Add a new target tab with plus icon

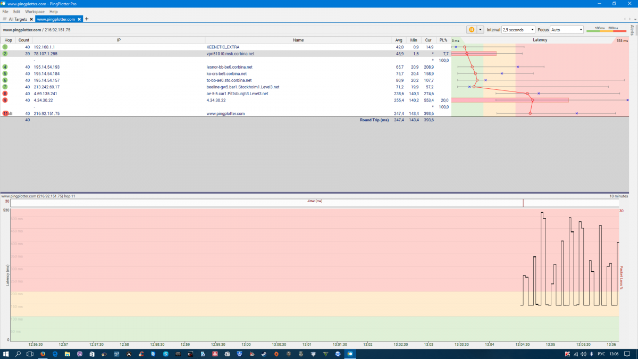[87, 19]
